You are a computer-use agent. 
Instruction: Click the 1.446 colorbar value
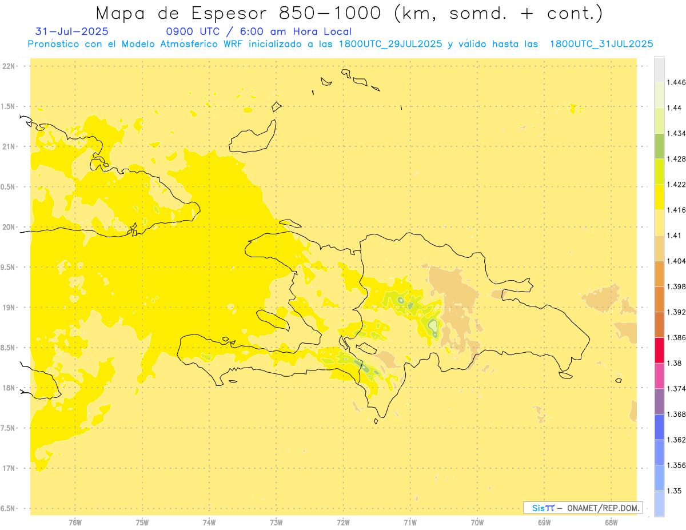pyautogui.click(x=677, y=82)
